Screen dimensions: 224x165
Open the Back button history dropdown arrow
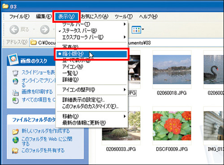pos(34,29)
